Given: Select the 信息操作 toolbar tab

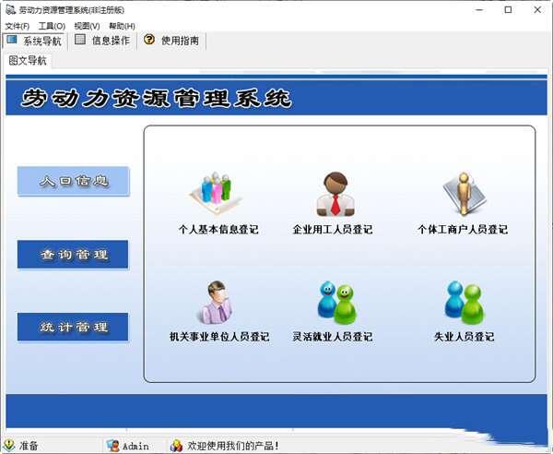Looking at the screenshot, I should [102, 41].
